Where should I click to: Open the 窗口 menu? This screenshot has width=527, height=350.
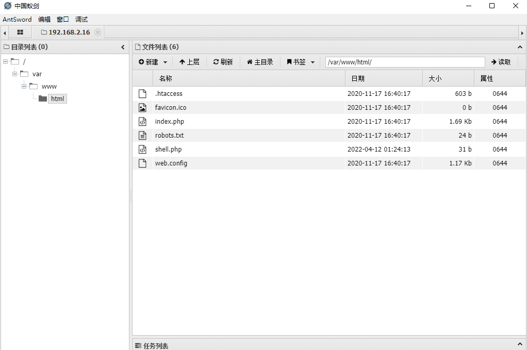pos(63,20)
